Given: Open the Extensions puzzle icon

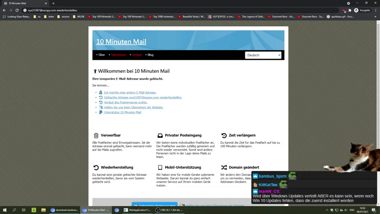Looking at the screenshot, I should tap(350, 10).
